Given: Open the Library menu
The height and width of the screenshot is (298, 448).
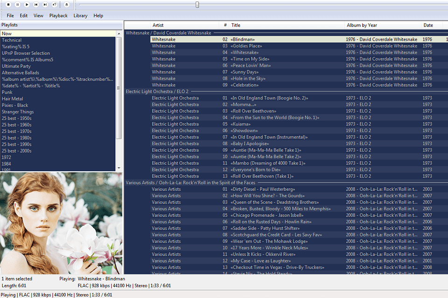Looking at the screenshot, I should coord(80,15).
